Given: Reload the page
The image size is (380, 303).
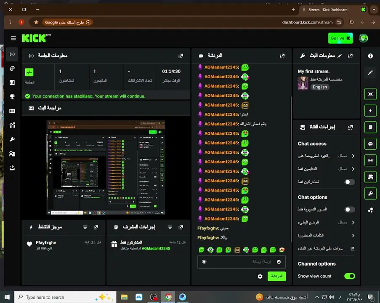Looking at the screenshot, I should [x=352, y=22].
